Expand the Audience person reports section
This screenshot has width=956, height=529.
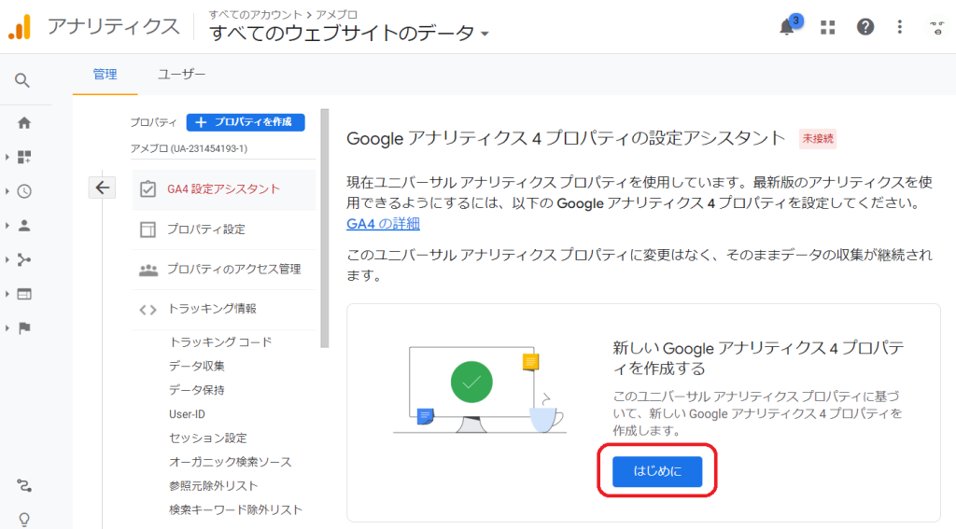coord(24,225)
